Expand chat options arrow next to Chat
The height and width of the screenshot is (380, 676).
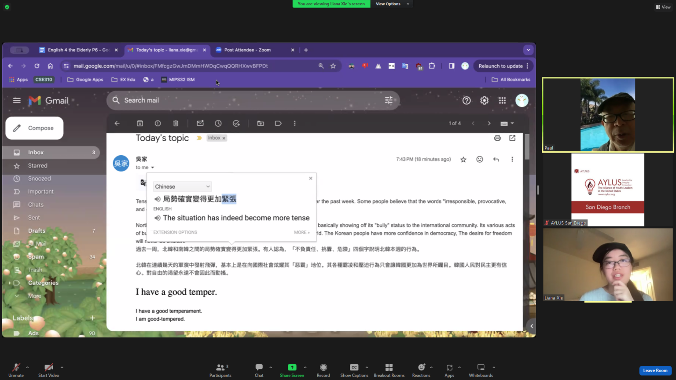[271, 367]
